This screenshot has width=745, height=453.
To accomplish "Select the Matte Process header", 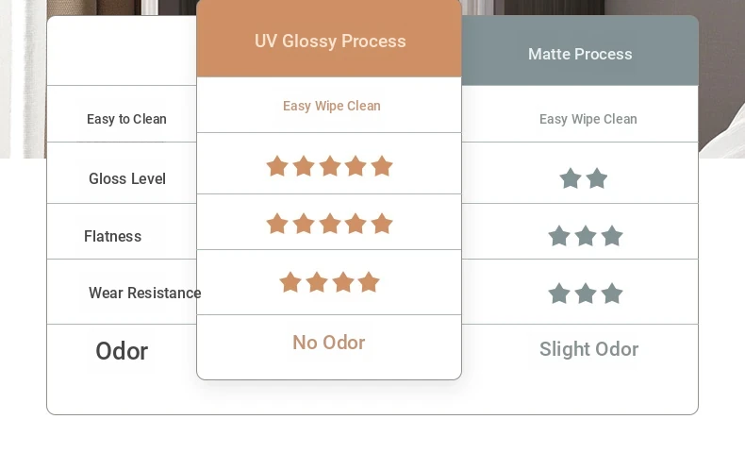I will (x=580, y=50).
